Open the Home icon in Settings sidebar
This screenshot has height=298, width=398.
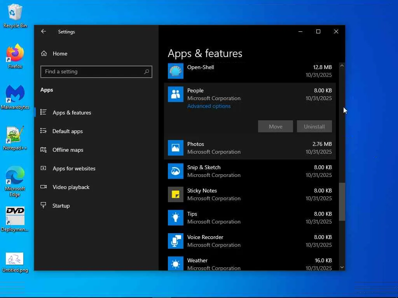click(x=44, y=54)
